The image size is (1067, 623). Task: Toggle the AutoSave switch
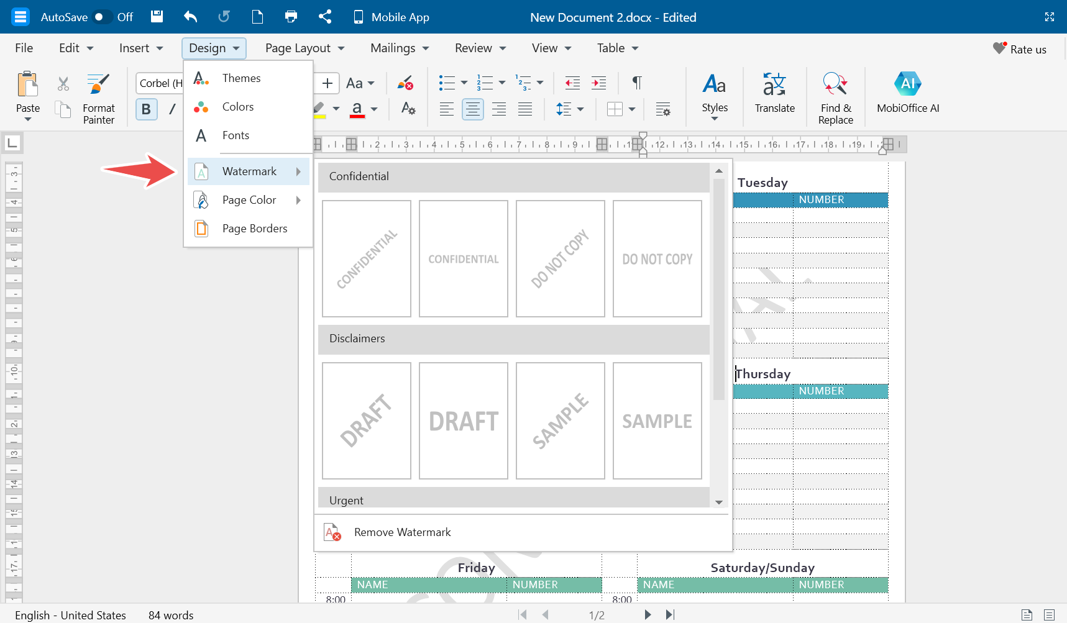(x=102, y=17)
